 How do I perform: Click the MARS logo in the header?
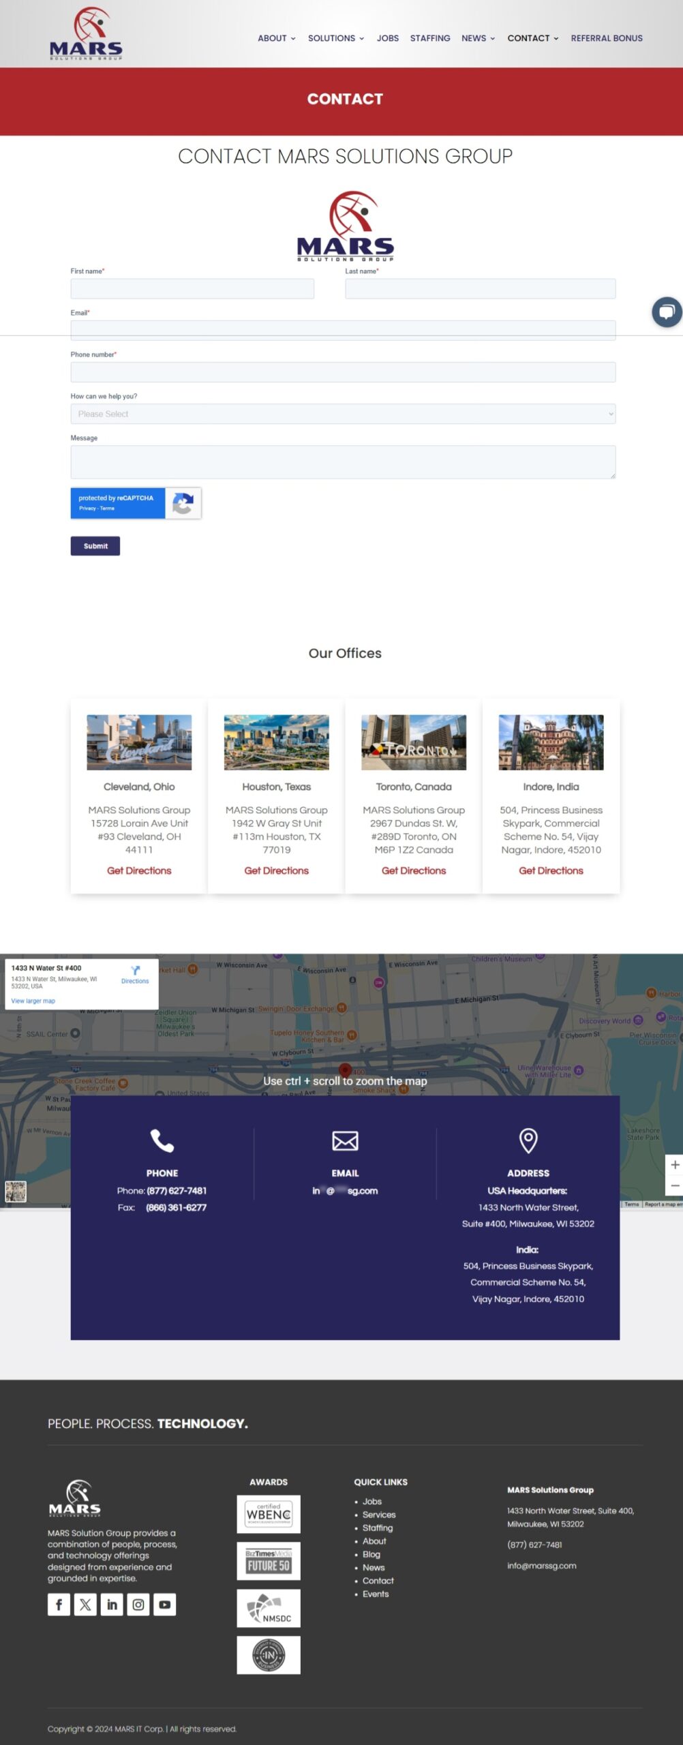(86, 33)
